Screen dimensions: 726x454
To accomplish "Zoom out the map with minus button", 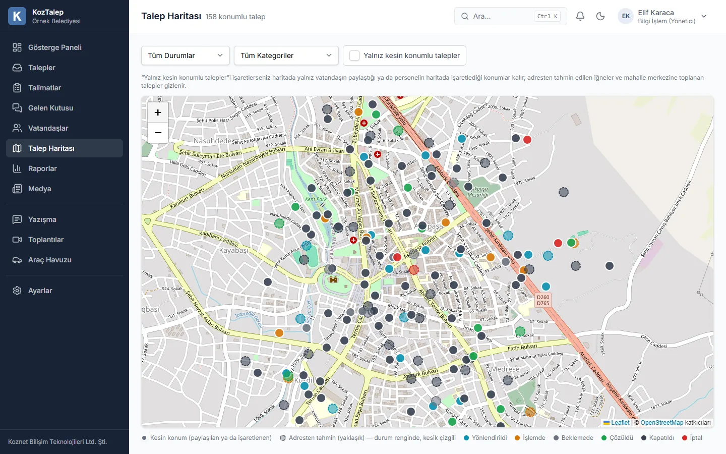I will [158, 133].
